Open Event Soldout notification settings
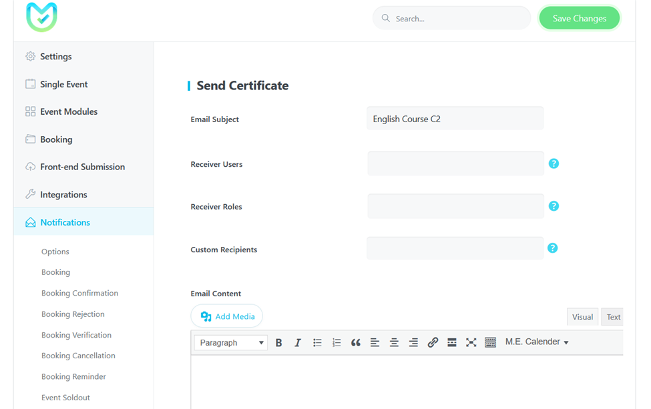Viewport: 651px width, 409px height. (65, 398)
